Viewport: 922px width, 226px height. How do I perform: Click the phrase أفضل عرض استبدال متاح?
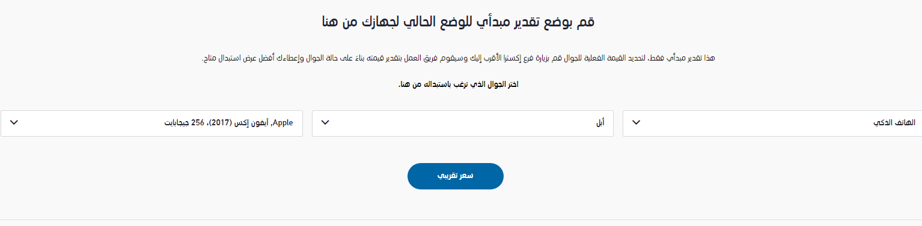click(x=239, y=58)
